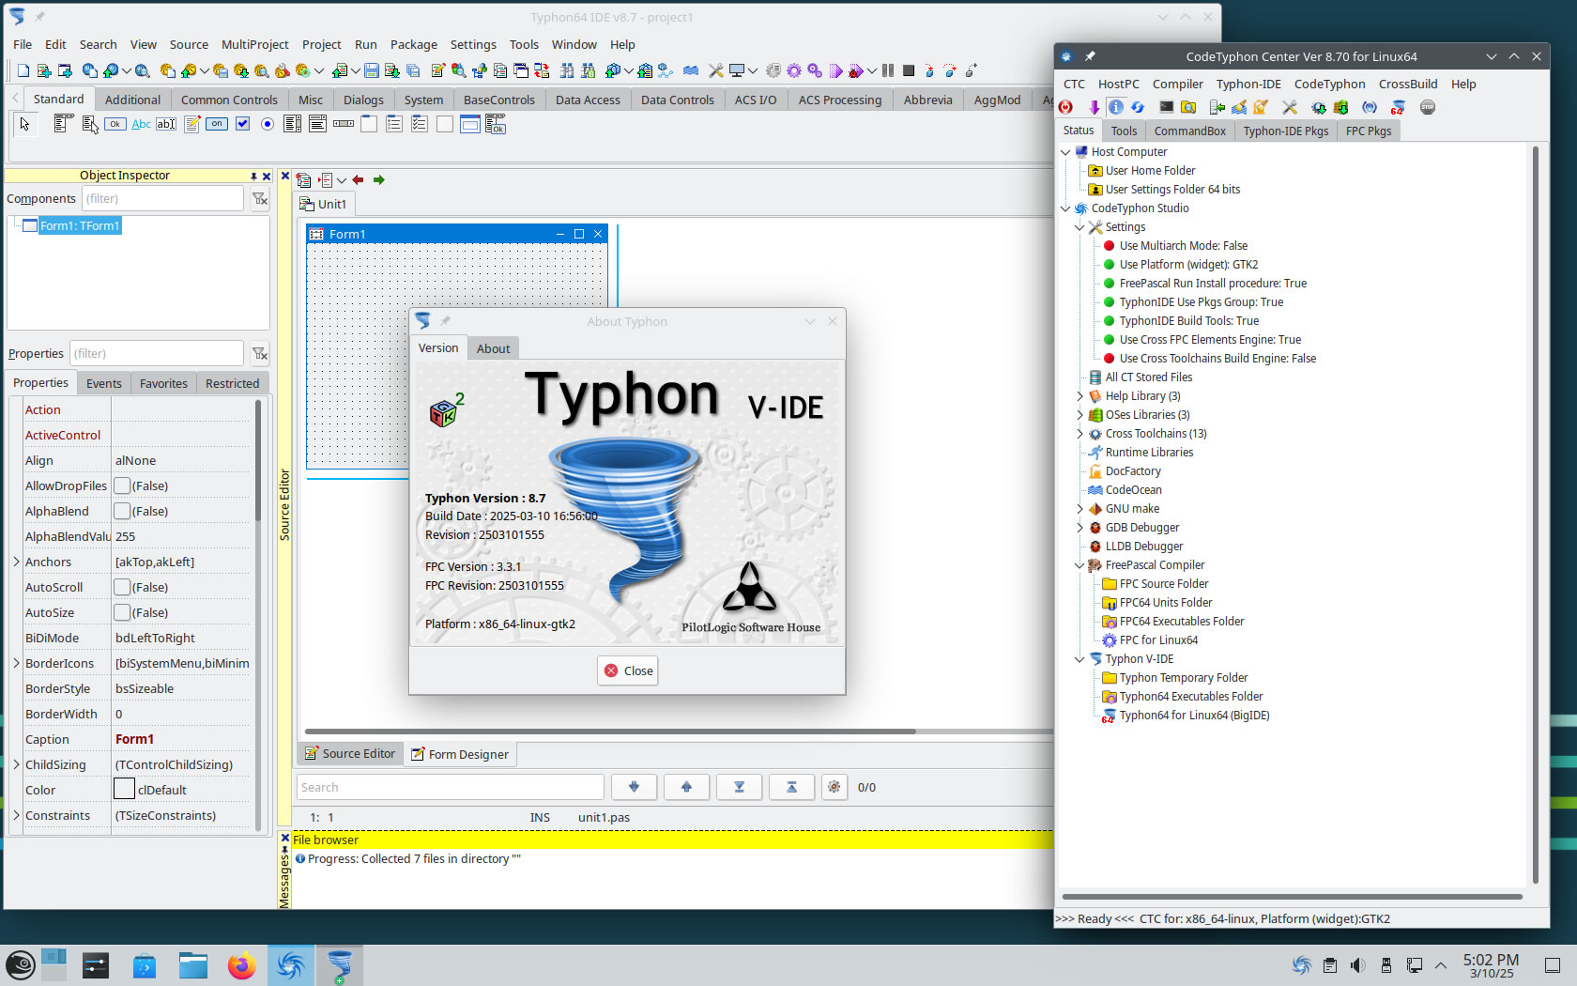This screenshot has width=1577, height=986.
Task: Expand the Anchors property
Action: 16,562
